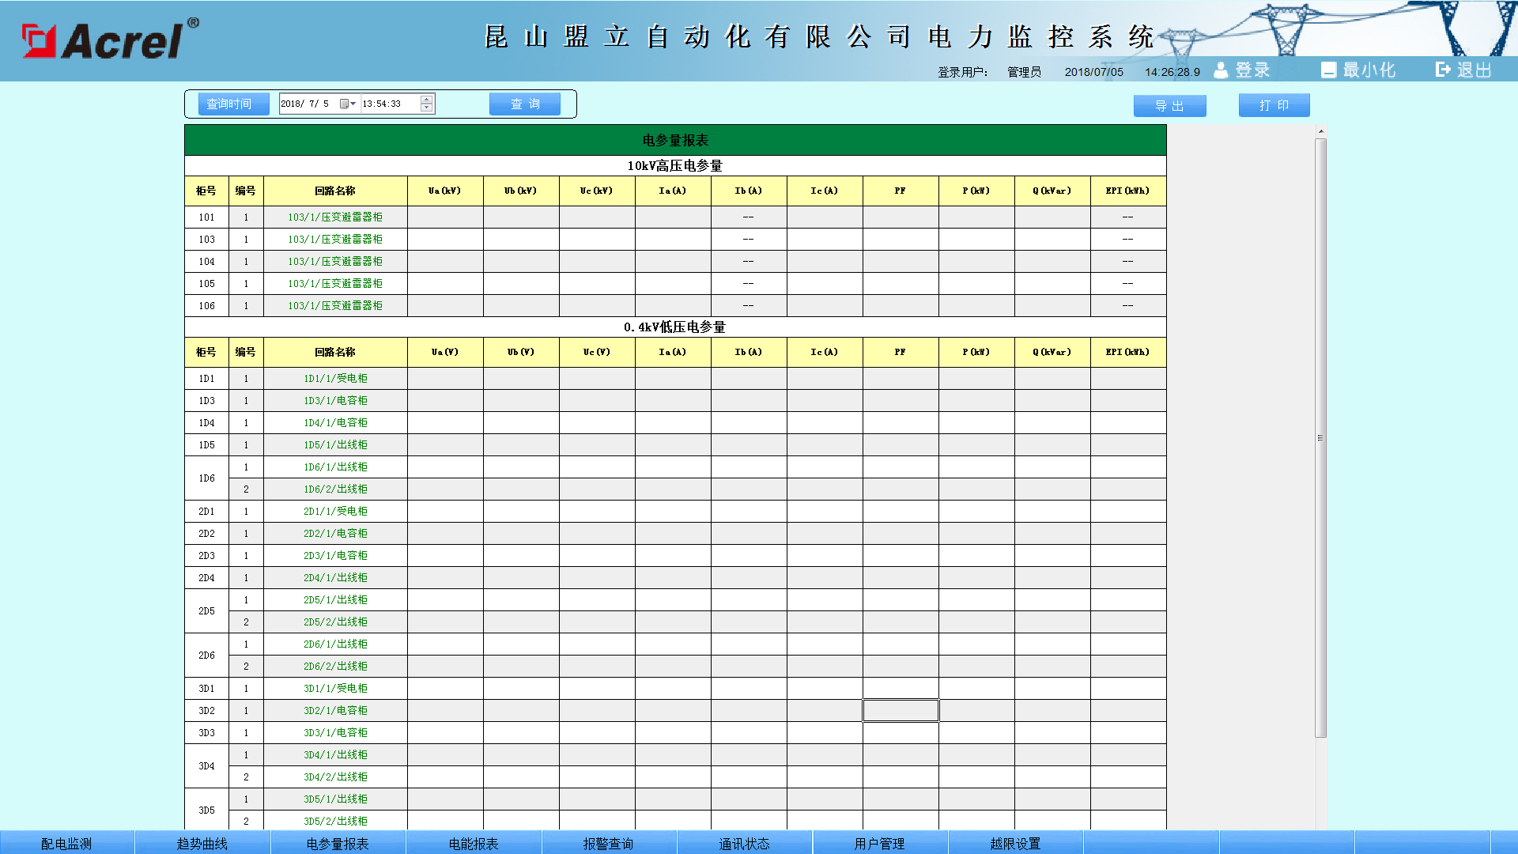This screenshot has height=854, width=1518.
Task: Open the 越限设置 tab
Action: point(1015,843)
